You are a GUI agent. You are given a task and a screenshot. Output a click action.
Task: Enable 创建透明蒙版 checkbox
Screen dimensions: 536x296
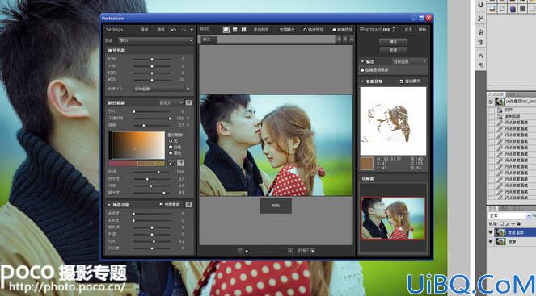(x=362, y=70)
